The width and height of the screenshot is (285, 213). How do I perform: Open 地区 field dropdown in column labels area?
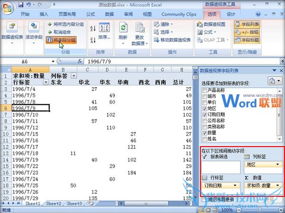tap(277, 165)
